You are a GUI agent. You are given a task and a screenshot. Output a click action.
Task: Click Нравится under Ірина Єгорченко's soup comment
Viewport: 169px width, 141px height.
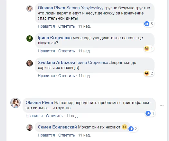point(46,51)
